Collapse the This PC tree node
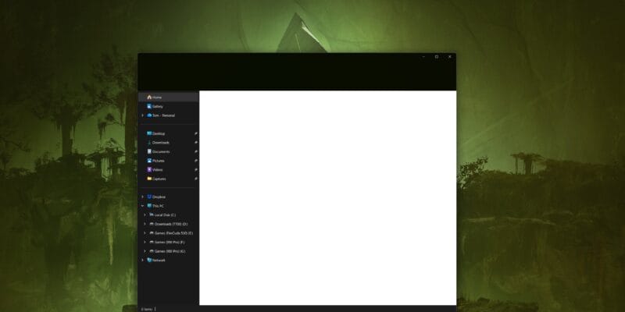625x312 pixels. coord(142,206)
